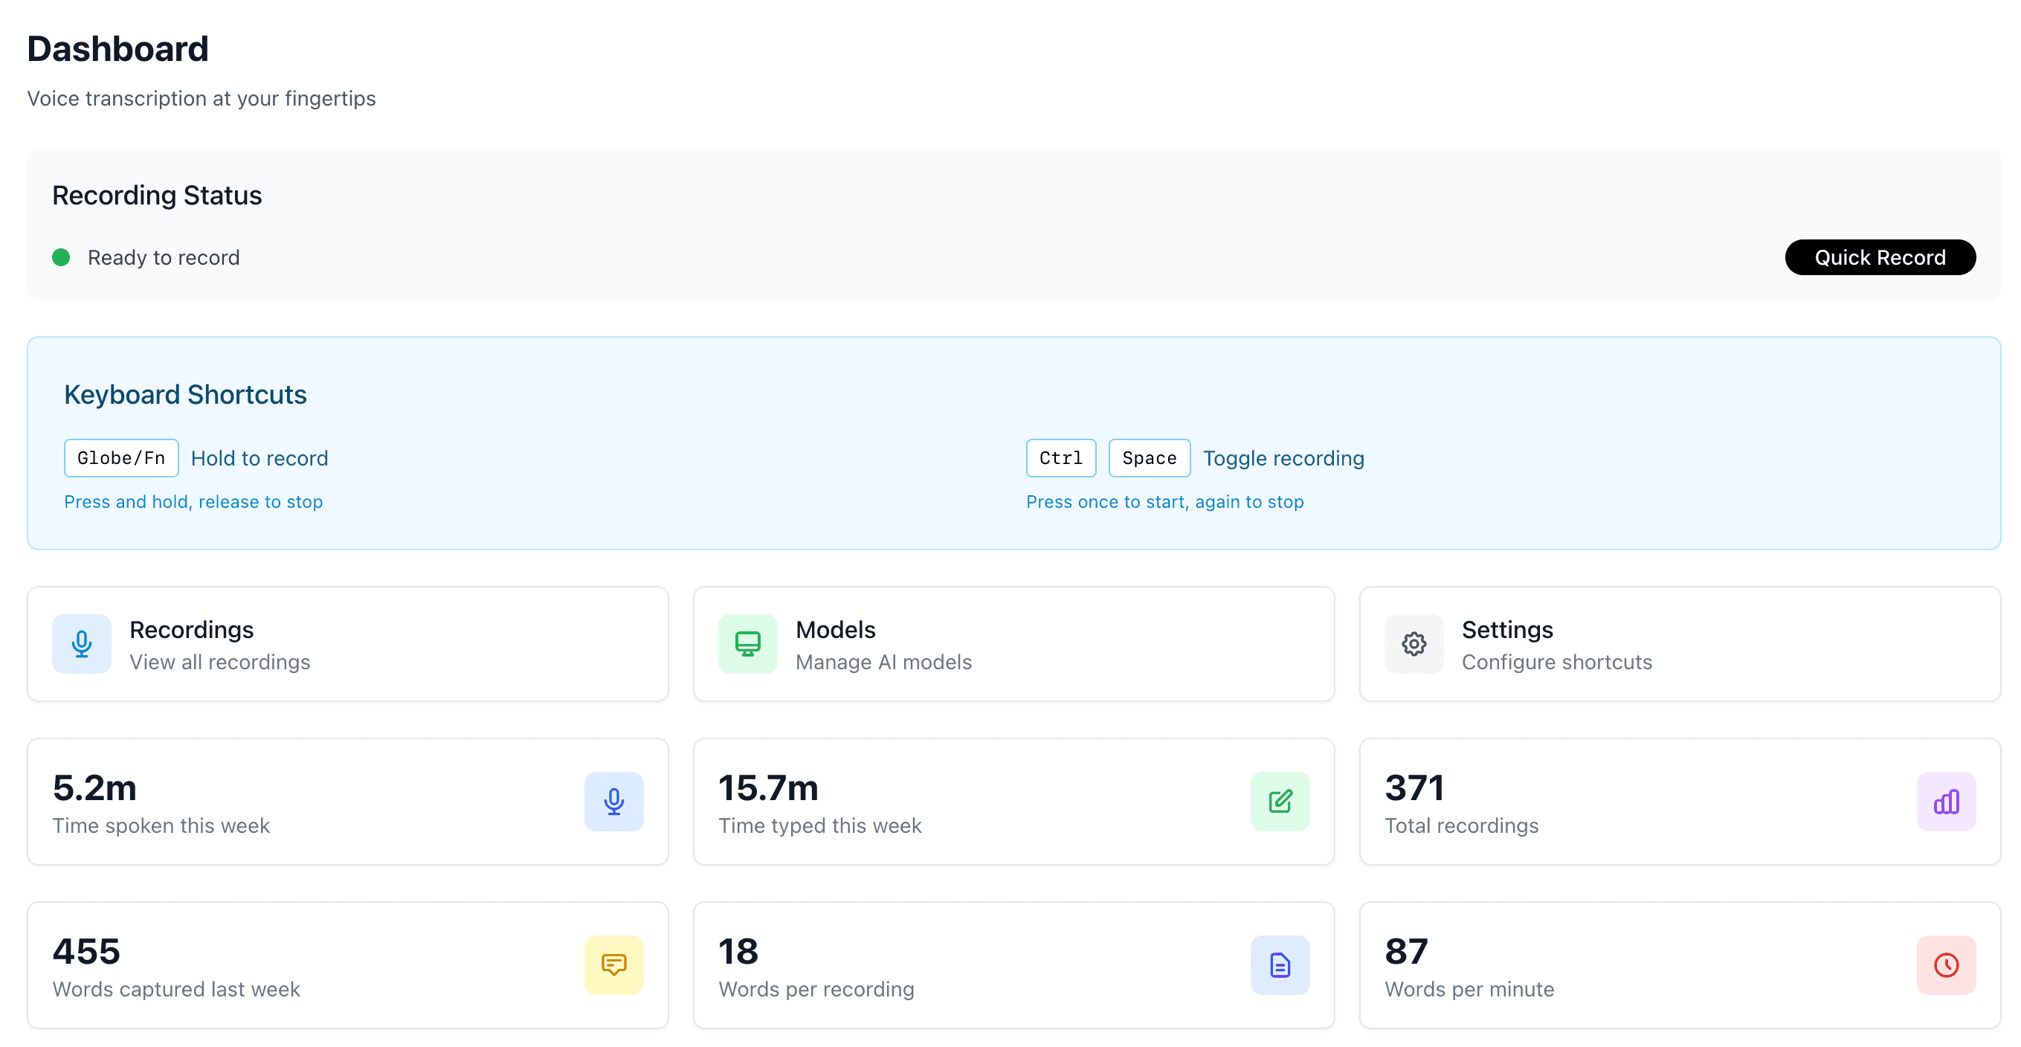The image size is (2021, 1047).
Task: Click the red clock icon on words per minute
Action: (1947, 964)
